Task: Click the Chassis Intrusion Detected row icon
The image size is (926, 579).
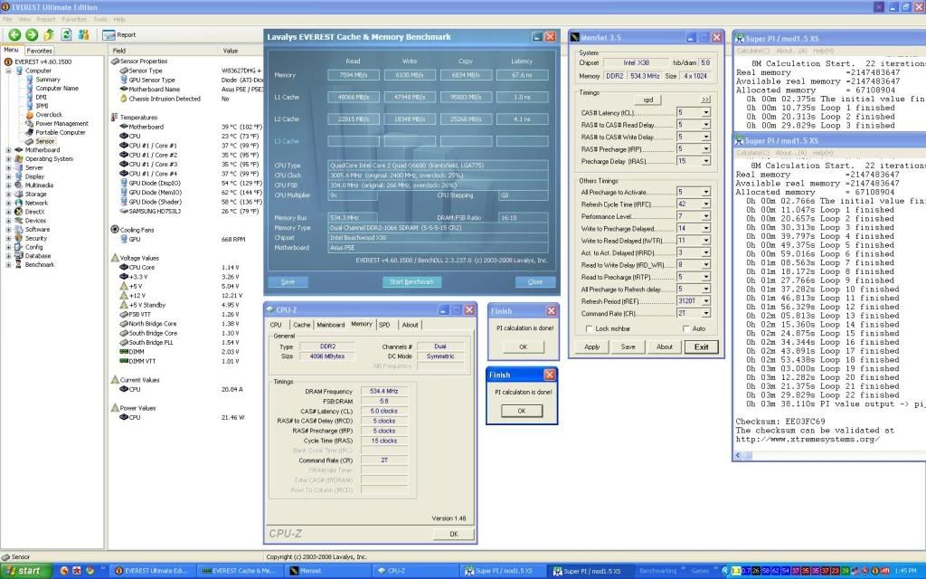Action: (123, 99)
